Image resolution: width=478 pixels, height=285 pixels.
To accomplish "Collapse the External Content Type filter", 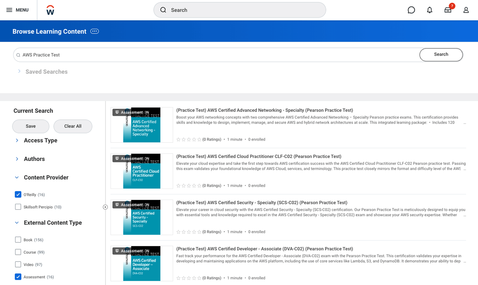I will pos(17,223).
